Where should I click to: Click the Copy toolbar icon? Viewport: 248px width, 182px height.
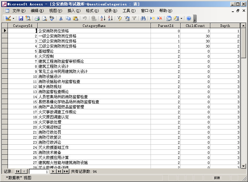pyautogui.click(x=68, y=18)
